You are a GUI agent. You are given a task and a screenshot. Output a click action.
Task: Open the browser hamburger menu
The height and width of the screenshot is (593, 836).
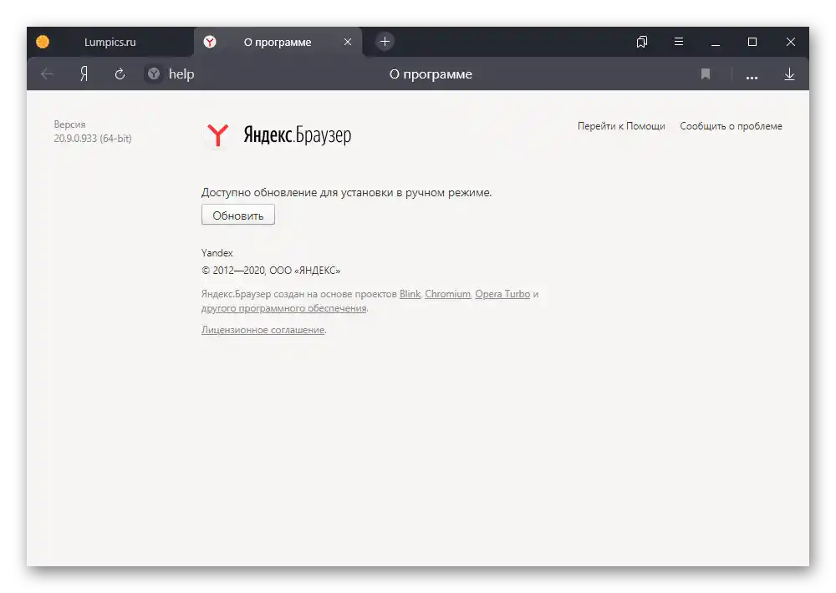coord(679,42)
